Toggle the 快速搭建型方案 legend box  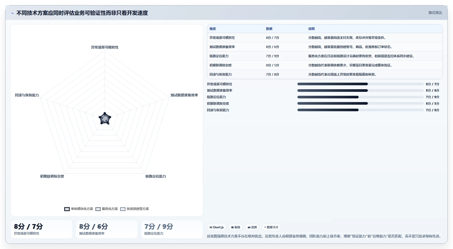click(x=123, y=209)
